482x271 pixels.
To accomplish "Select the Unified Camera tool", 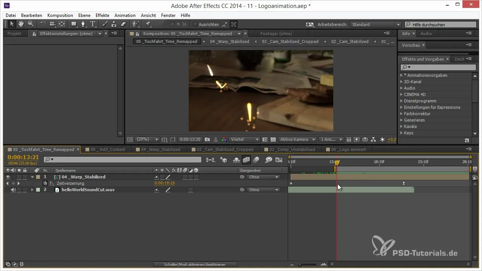I will [52, 24].
